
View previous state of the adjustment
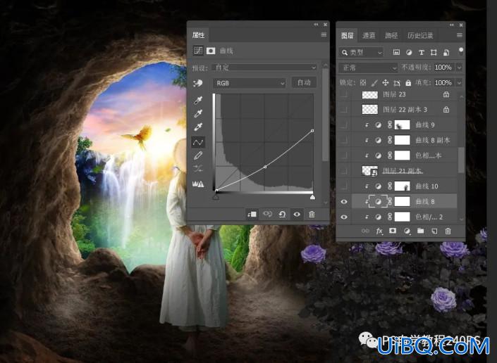pyautogui.click(x=267, y=215)
